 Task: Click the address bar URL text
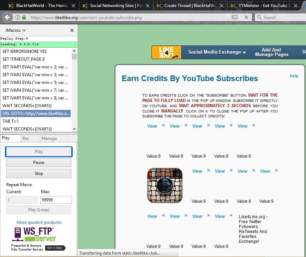coord(86,18)
